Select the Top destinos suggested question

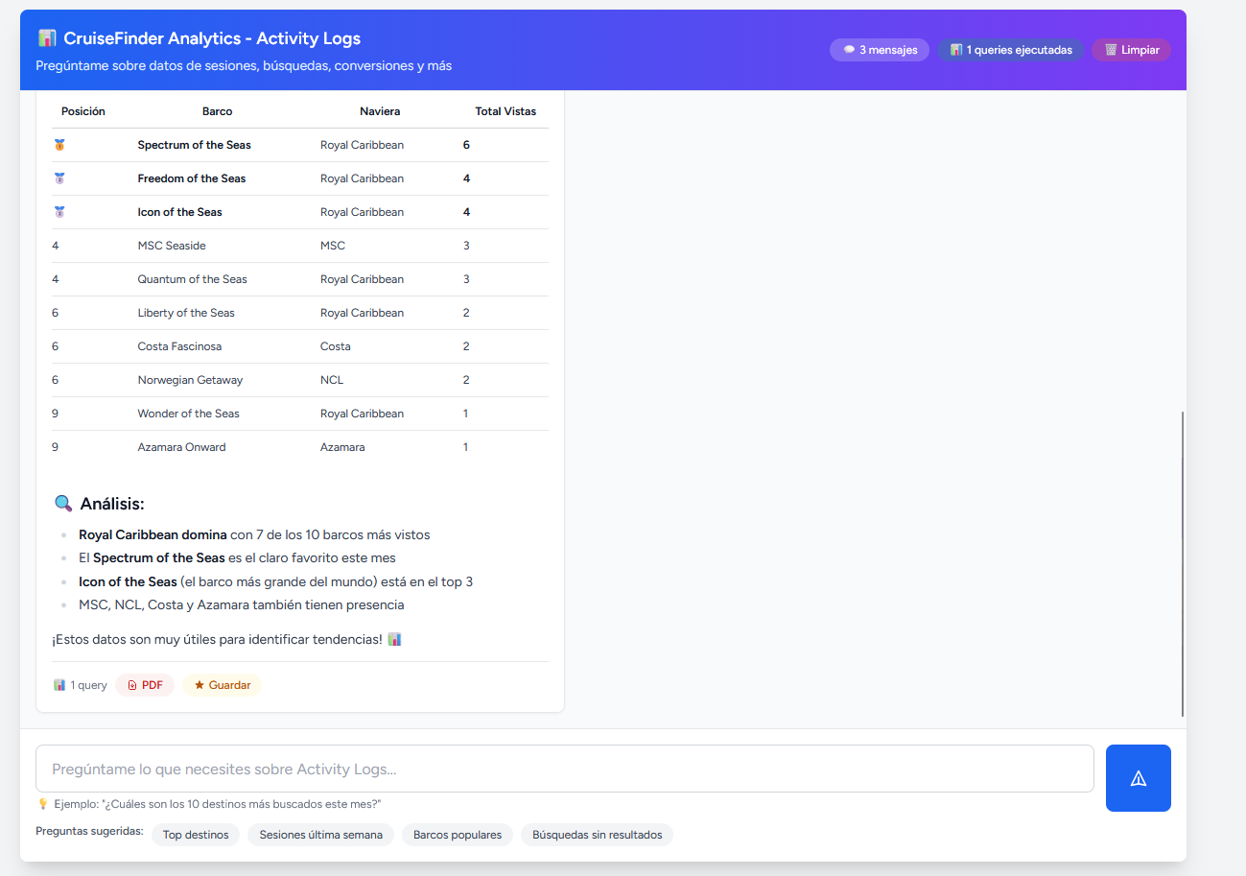click(x=195, y=834)
